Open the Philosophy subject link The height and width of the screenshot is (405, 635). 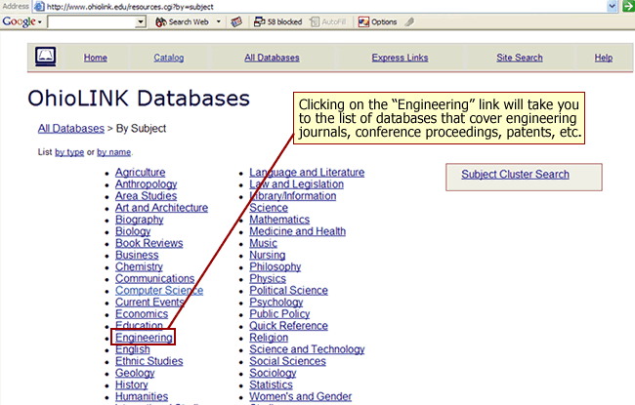tap(275, 266)
